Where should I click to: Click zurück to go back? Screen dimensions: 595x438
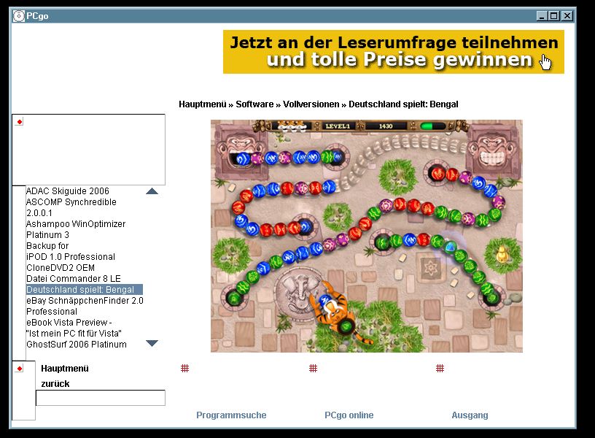pyautogui.click(x=55, y=384)
